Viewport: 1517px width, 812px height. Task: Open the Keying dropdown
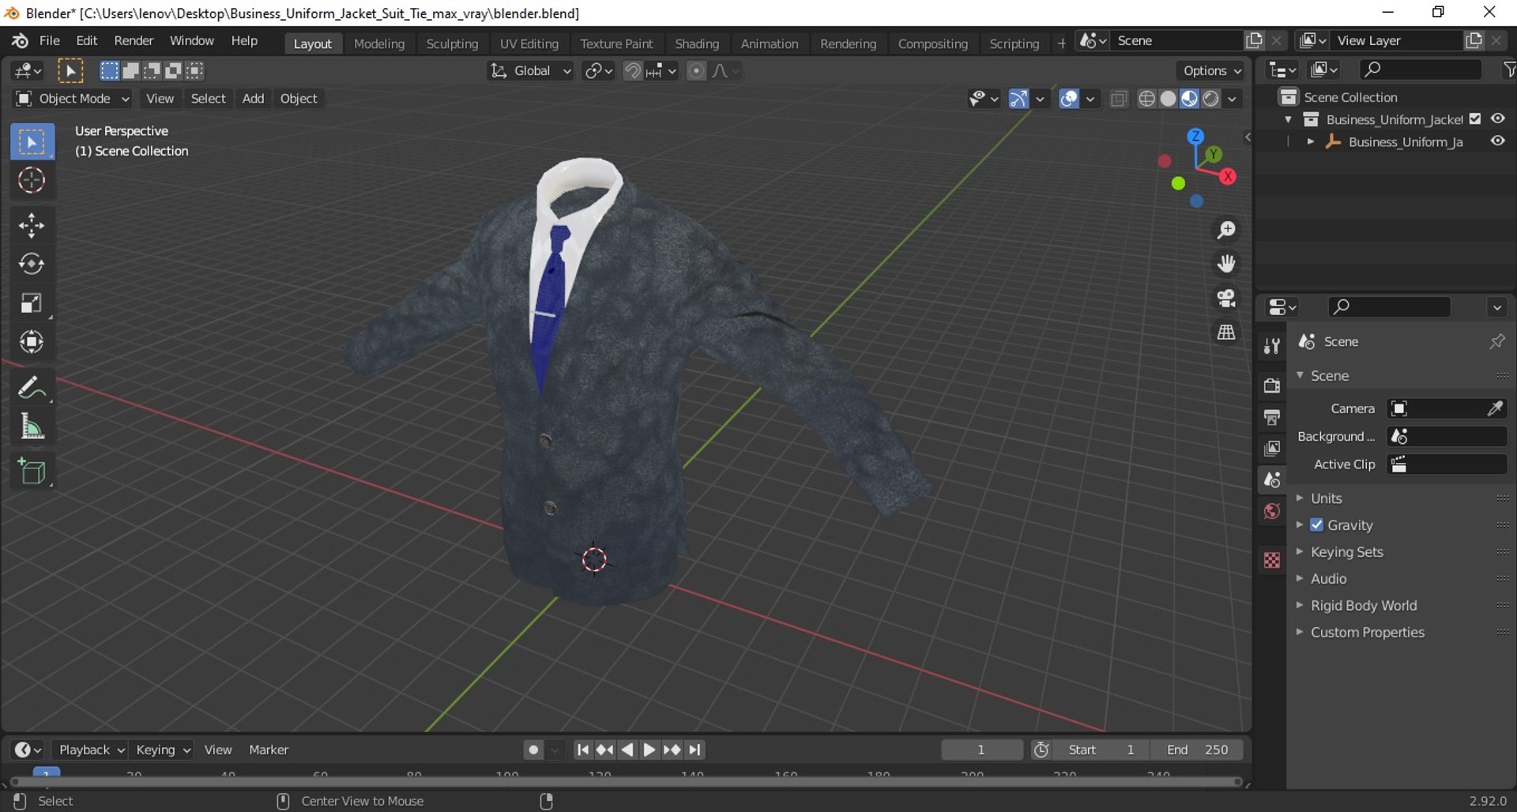[162, 750]
